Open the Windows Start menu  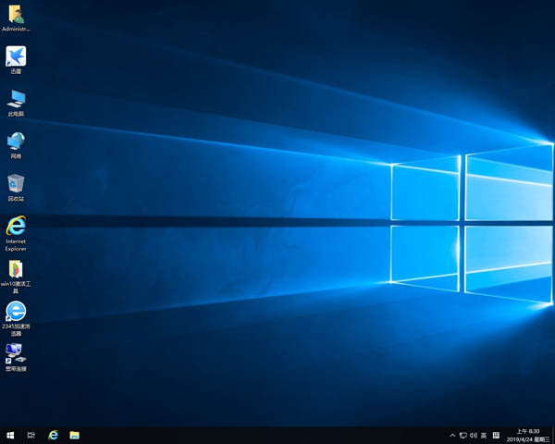pos(10,435)
